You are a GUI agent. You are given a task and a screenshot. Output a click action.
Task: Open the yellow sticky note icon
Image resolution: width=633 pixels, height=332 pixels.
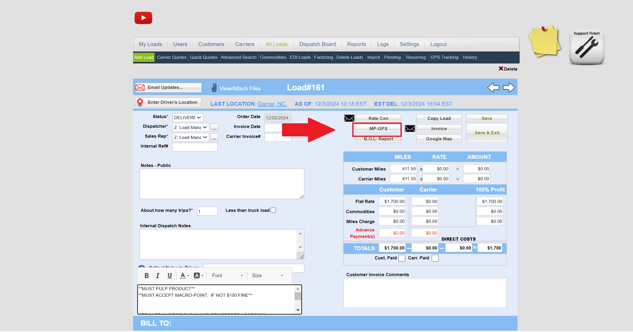coord(544,42)
